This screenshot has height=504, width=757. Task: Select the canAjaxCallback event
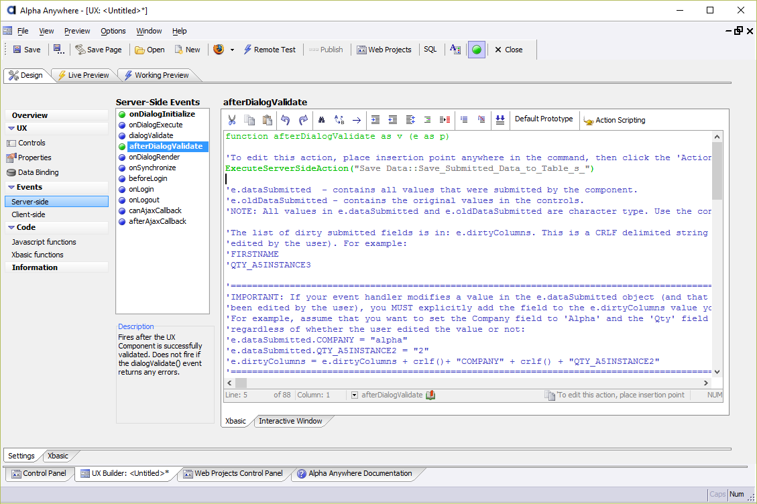click(155, 210)
